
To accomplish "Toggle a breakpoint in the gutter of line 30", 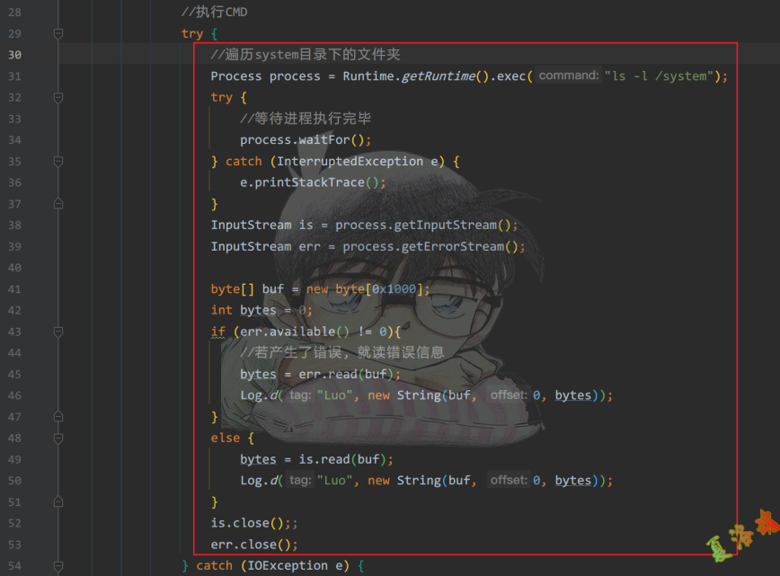I will (36, 54).
